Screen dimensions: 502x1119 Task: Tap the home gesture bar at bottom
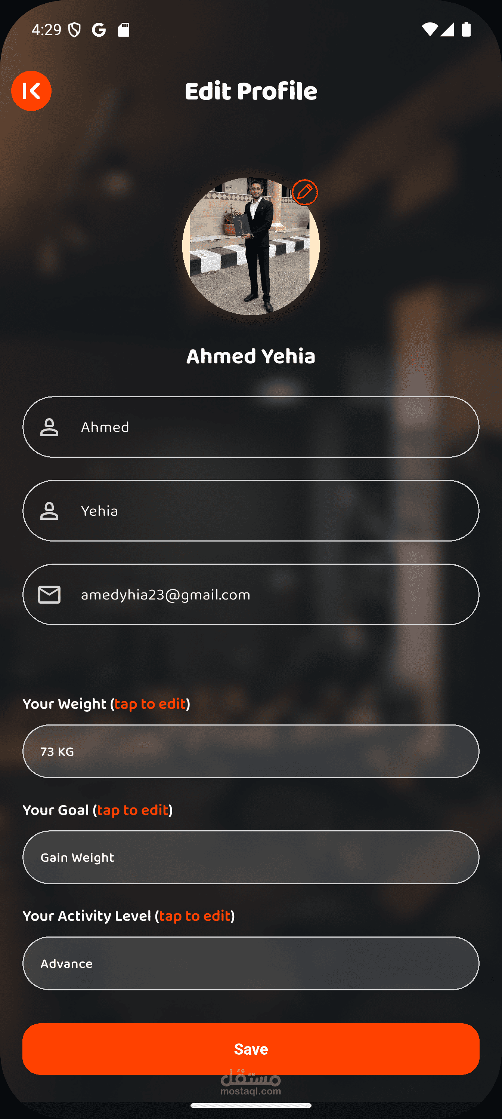click(251, 1106)
